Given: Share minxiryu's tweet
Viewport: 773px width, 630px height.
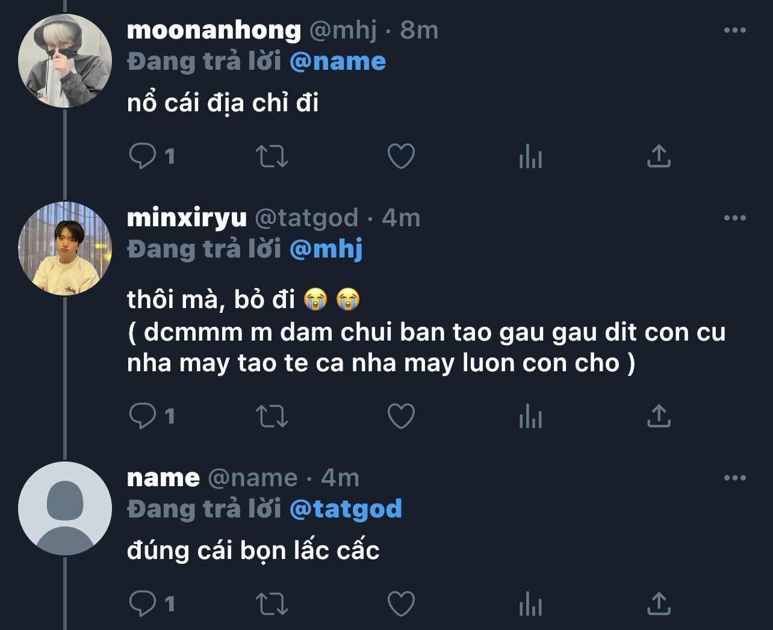Looking at the screenshot, I should pos(659,416).
